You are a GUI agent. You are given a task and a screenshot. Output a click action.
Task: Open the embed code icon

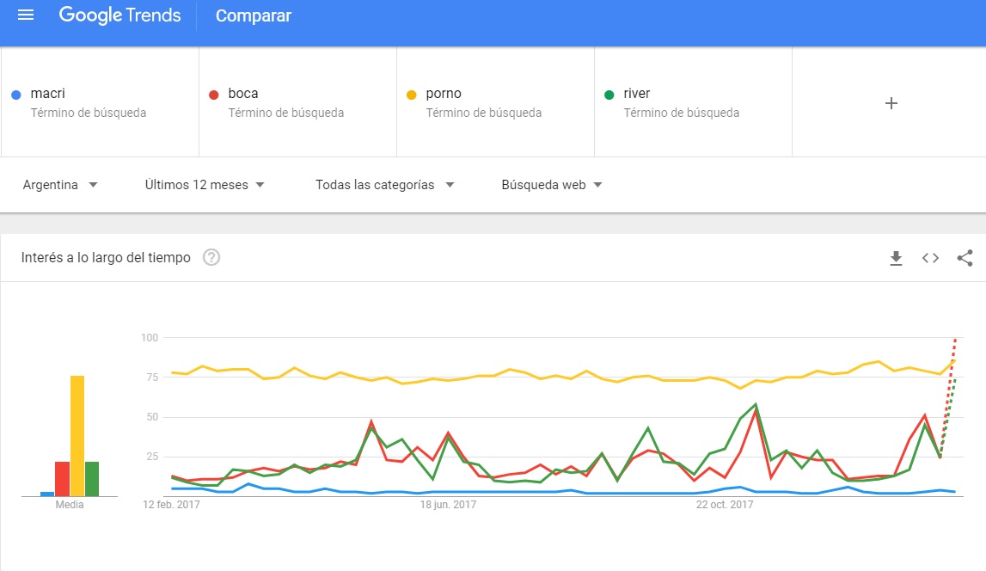931,258
